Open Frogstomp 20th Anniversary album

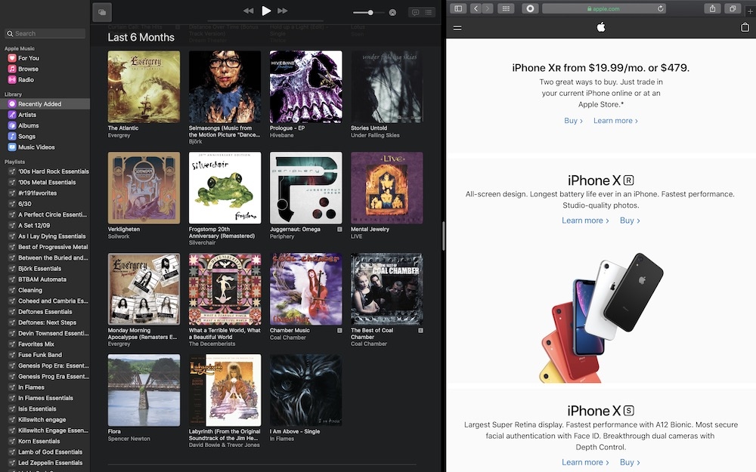point(225,188)
